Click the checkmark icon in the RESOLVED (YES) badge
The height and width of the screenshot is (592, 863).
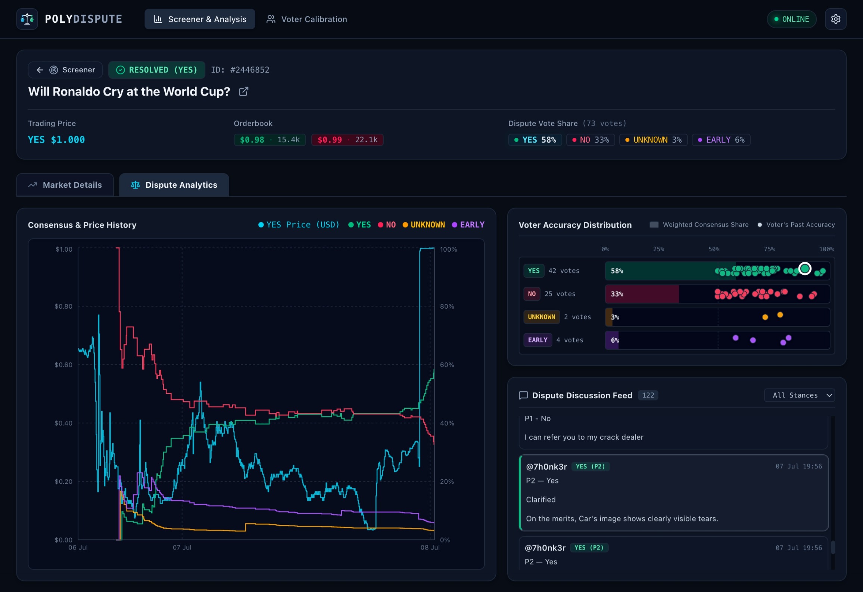(x=120, y=70)
